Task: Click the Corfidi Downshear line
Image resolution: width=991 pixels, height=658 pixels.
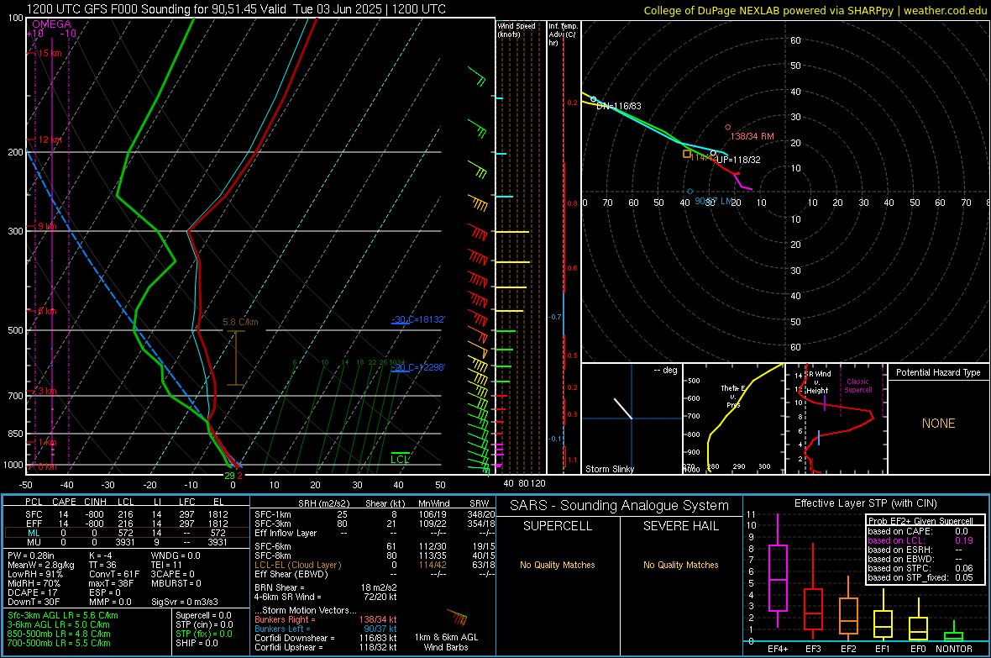Action: pyautogui.click(x=326, y=638)
